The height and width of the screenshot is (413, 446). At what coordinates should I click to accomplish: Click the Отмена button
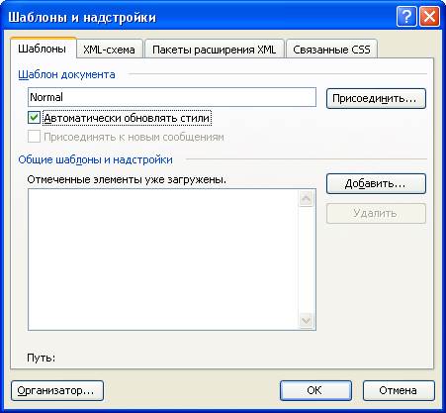[x=399, y=390]
